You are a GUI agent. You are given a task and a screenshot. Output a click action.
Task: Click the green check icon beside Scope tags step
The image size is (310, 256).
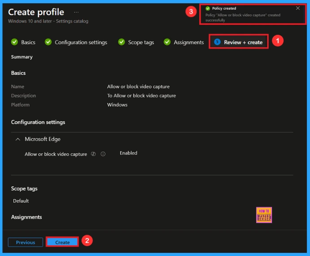pos(122,42)
